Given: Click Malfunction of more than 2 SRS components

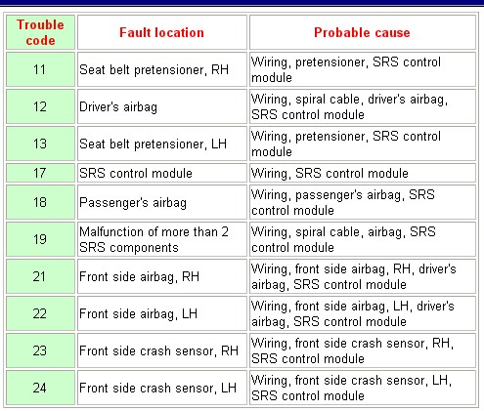Looking at the screenshot, I should coord(162,239).
